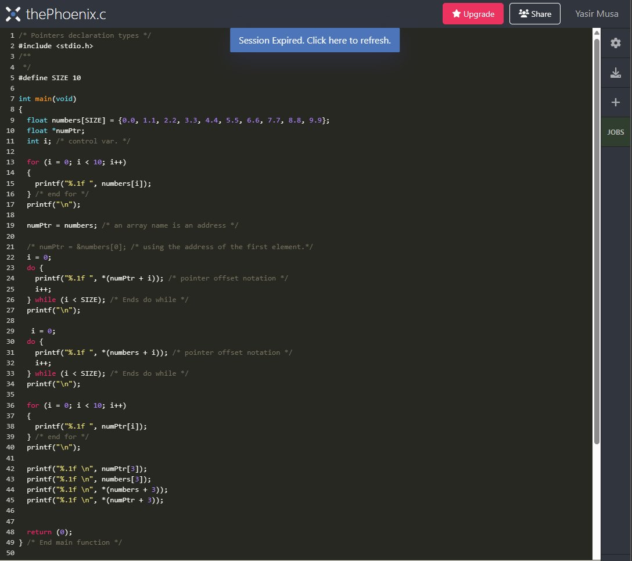
Task: Click the 'return (0);' line
Action: point(49,532)
